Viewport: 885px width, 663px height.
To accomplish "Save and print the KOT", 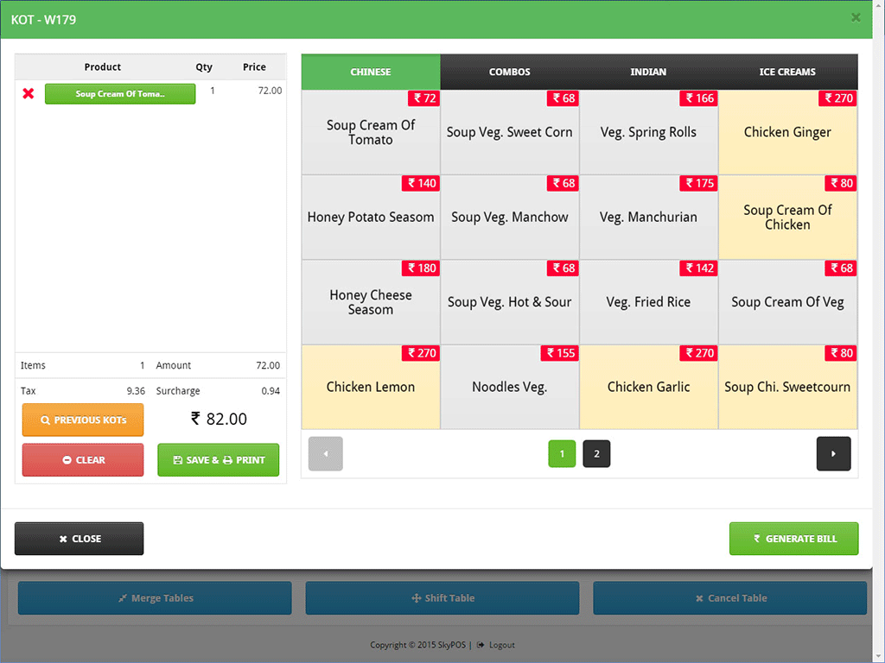I will [x=219, y=460].
